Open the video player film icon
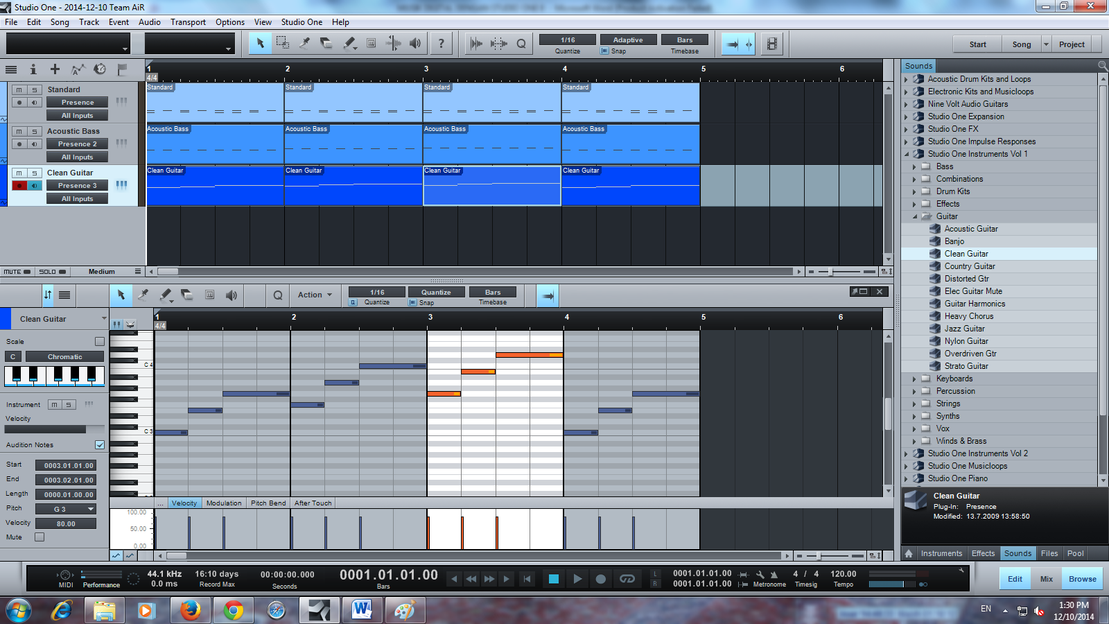Image resolution: width=1109 pixels, height=624 pixels. [x=771, y=44]
